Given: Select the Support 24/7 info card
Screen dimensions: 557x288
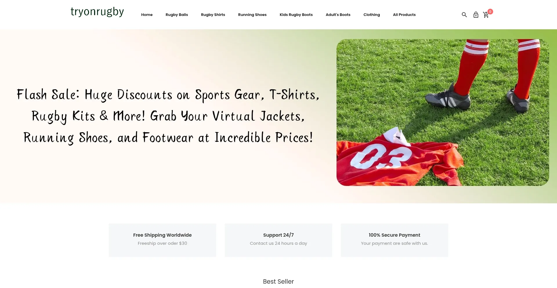Looking at the screenshot, I should [x=278, y=240].
